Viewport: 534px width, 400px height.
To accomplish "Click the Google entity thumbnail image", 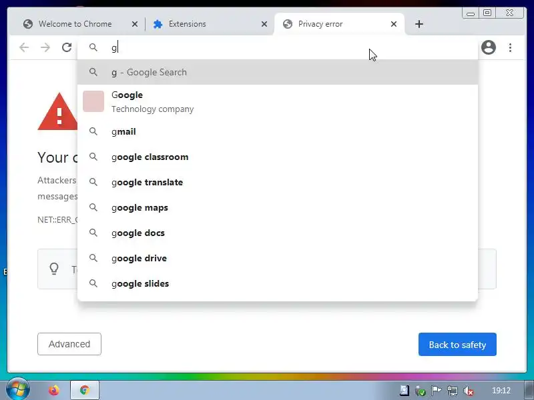I will pos(93,101).
